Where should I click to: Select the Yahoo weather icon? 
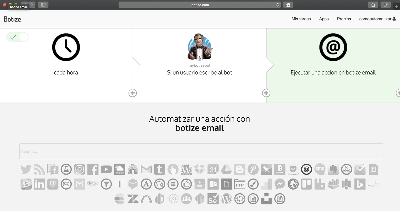tap(119, 169)
